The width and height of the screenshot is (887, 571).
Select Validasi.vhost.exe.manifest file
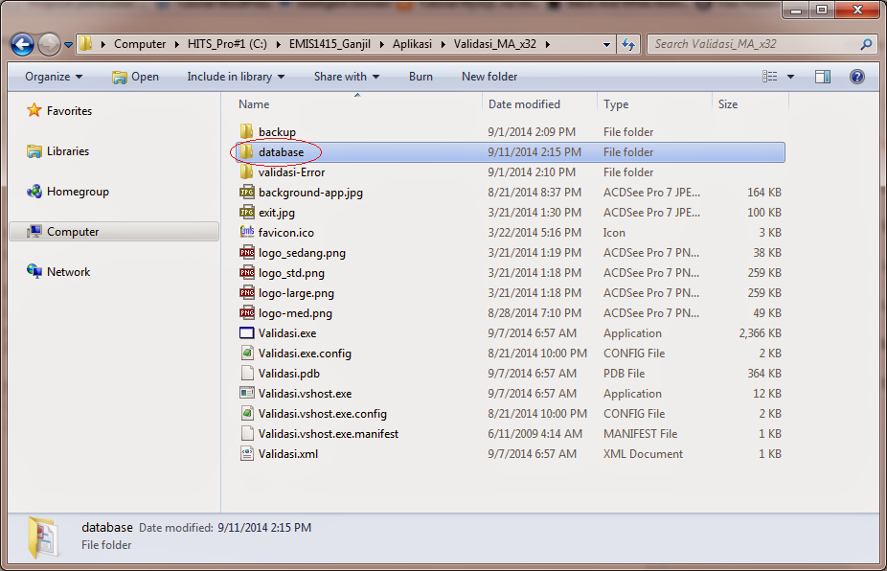(x=307, y=433)
